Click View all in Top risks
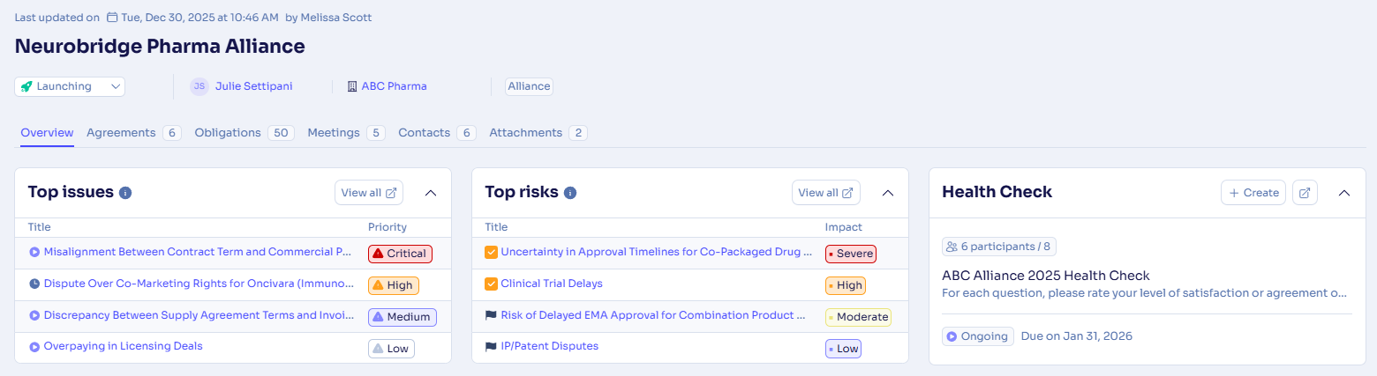Viewport: 1377px width, 376px height. [825, 193]
